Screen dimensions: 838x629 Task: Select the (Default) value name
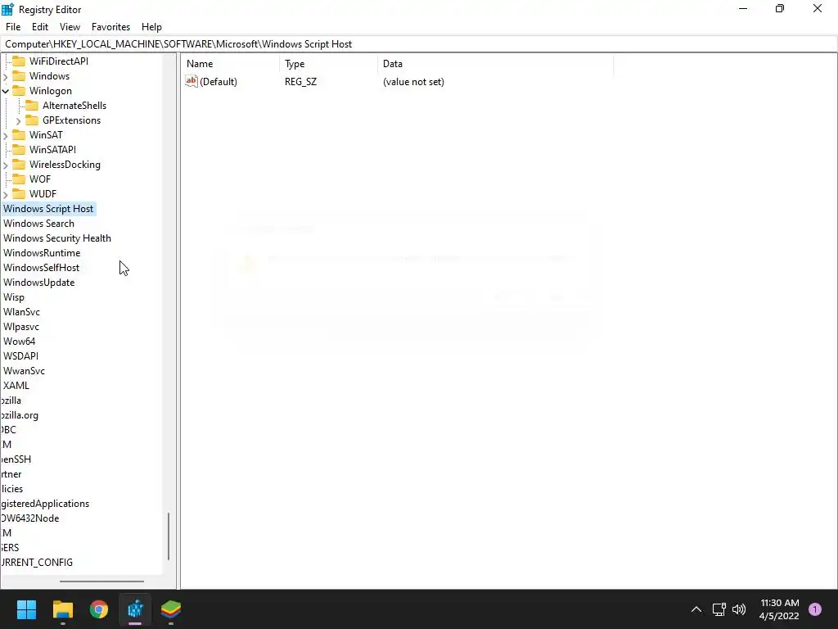point(218,82)
